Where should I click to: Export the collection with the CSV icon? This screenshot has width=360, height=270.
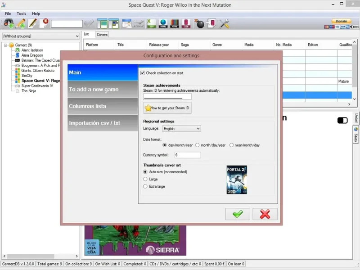pyautogui.click(x=151, y=23)
